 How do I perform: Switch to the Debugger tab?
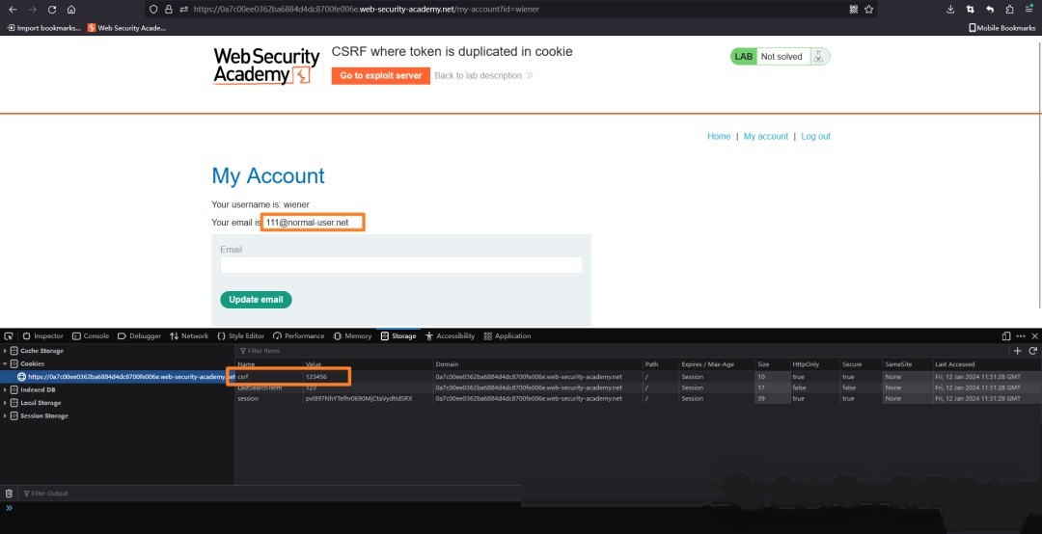pyautogui.click(x=140, y=336)
